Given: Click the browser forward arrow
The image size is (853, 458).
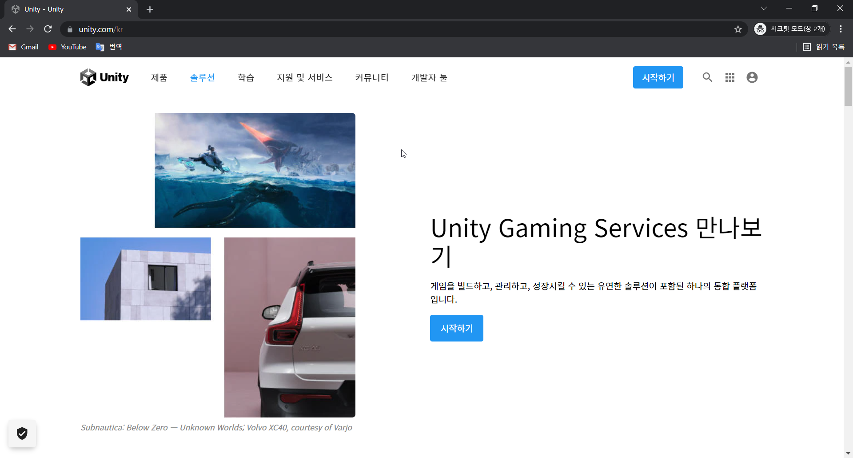Looking at the screenshot, I should (30, 29).
